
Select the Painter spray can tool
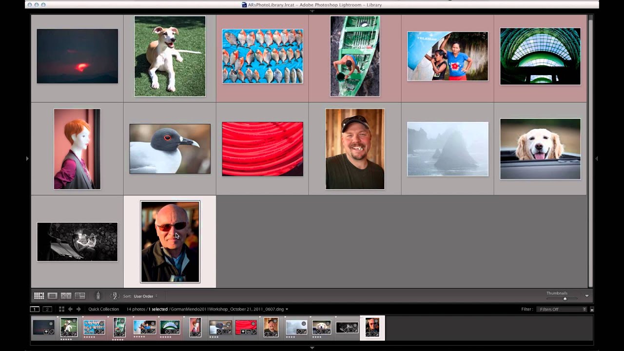pyautogui.click(x=98, y=295)
